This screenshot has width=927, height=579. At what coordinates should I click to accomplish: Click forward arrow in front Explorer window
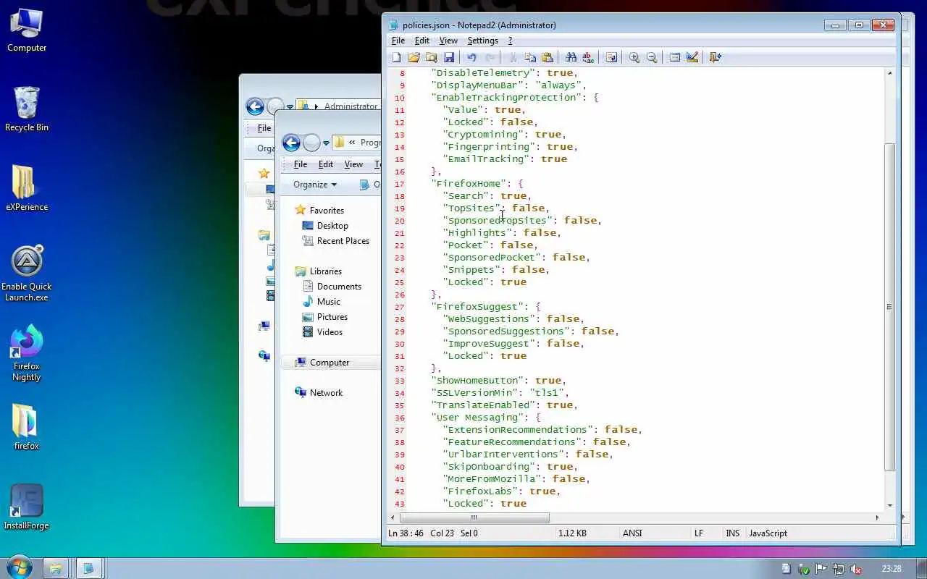(311, 143)
